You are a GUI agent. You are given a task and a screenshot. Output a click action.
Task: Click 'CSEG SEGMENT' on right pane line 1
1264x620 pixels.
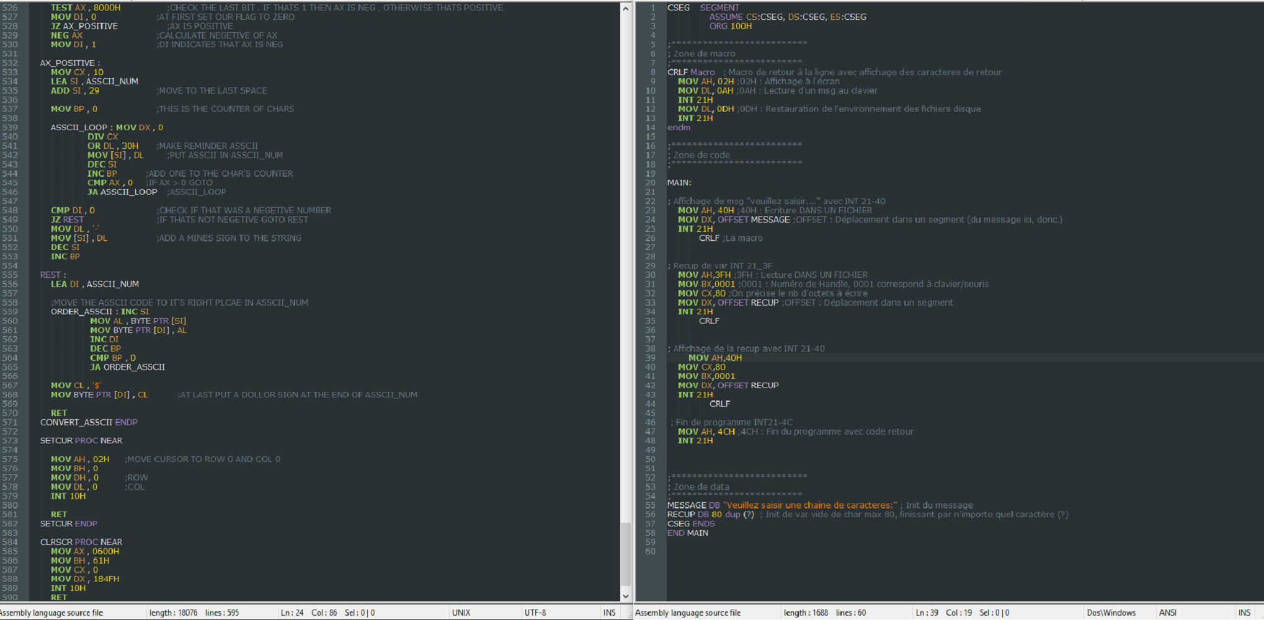pos(703,7)
